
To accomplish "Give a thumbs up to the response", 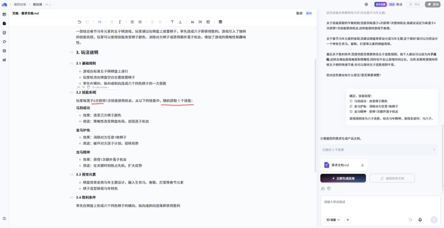I will click(x=323, y=188).
